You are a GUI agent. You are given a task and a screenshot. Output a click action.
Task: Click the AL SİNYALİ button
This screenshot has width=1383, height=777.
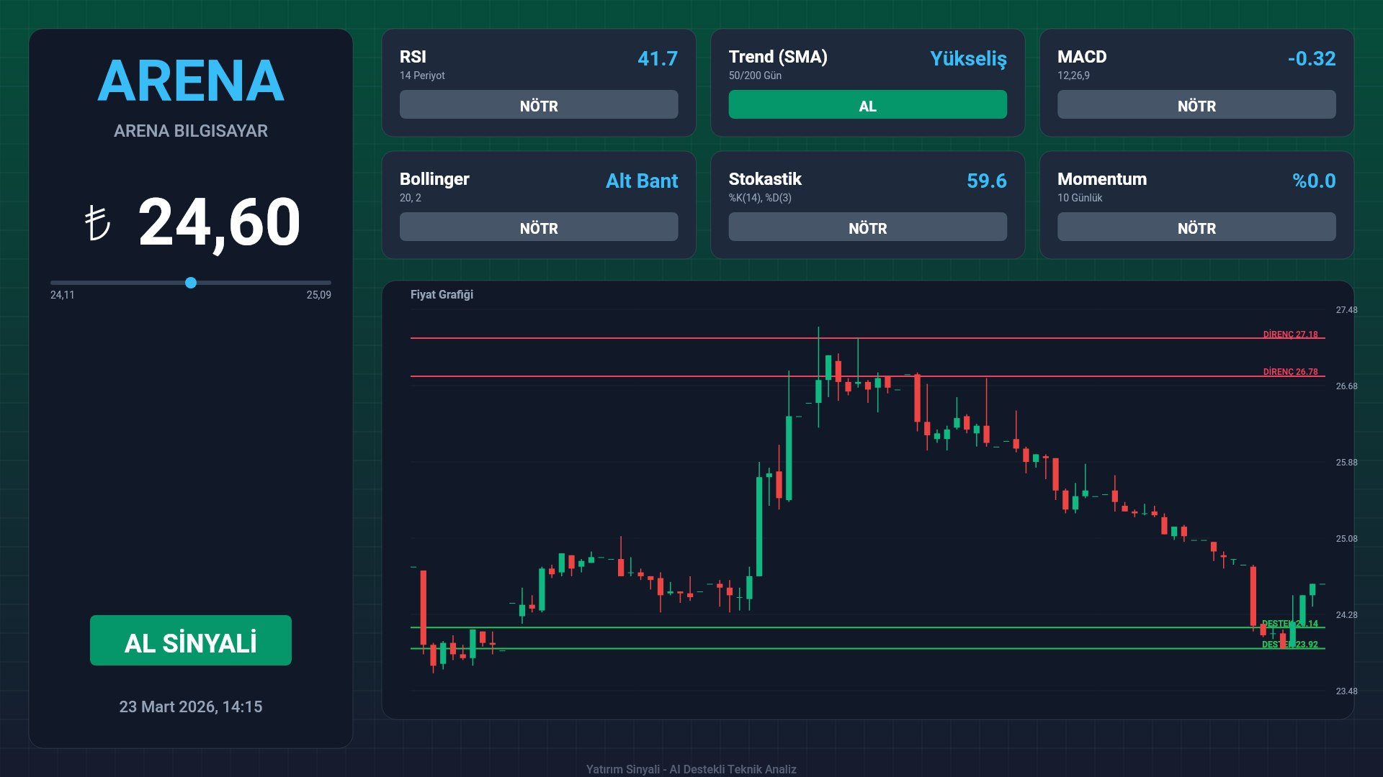191,640
